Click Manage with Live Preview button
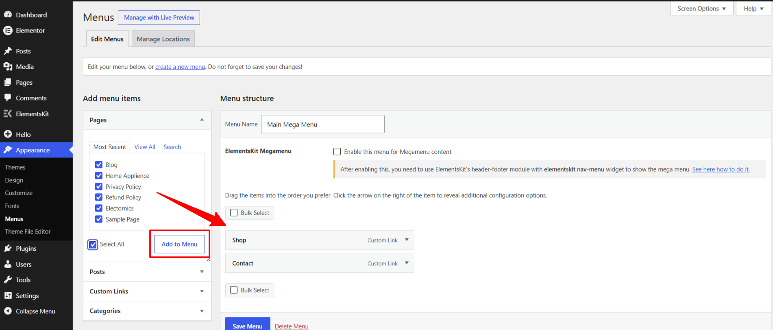This screenshot has height=330, width=773. click(x=159, y=17)
